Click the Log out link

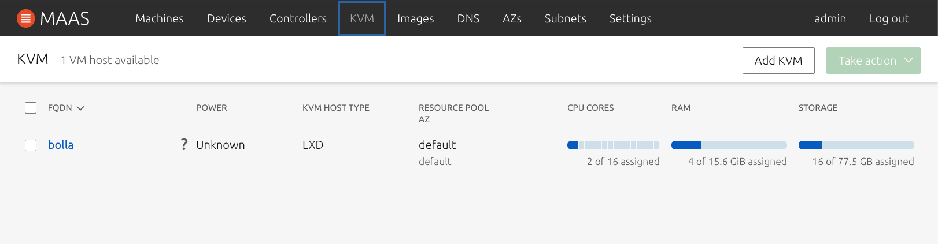[x=889, y=18]
